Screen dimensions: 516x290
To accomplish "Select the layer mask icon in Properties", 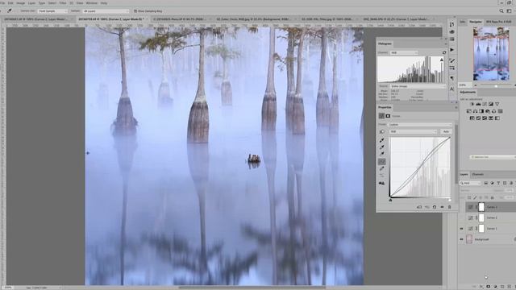I will pos(388,116).
